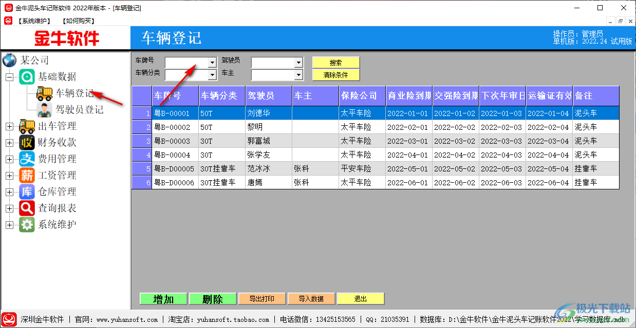
Task: Click the orange 工资管理 icon
Action: click(27, 175)
